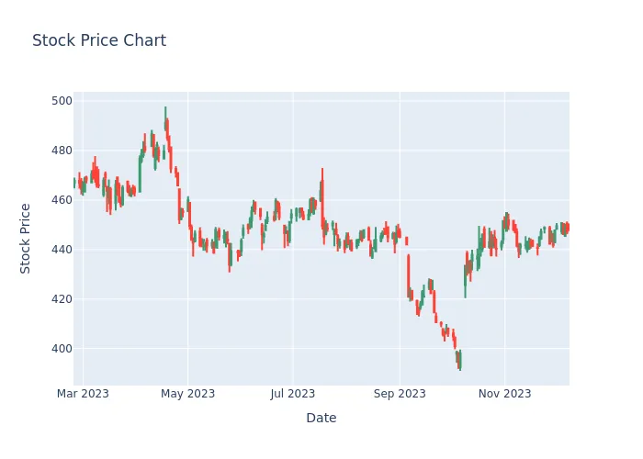Click the 460 y-axis tick label
This screenshot has width=643, height=459.
tap(62, 200)
